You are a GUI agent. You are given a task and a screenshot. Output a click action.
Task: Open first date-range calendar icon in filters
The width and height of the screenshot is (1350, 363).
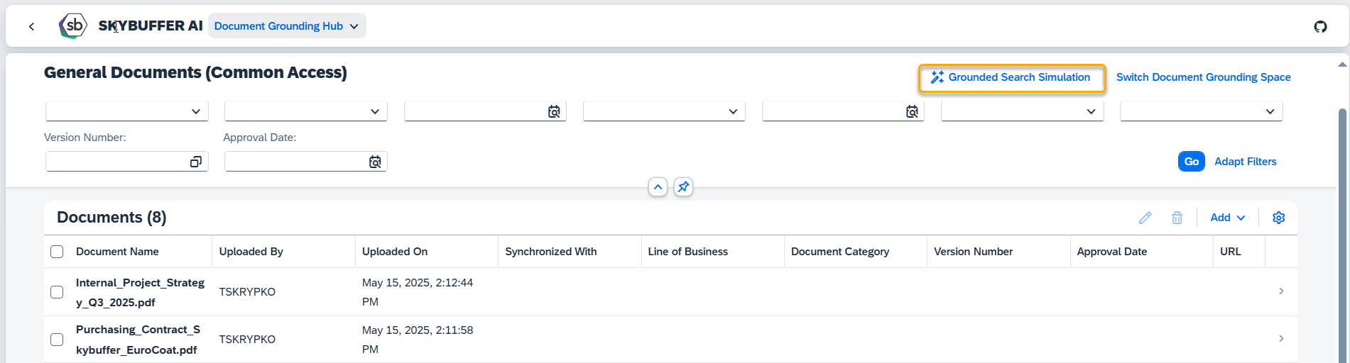pos(554,111)
